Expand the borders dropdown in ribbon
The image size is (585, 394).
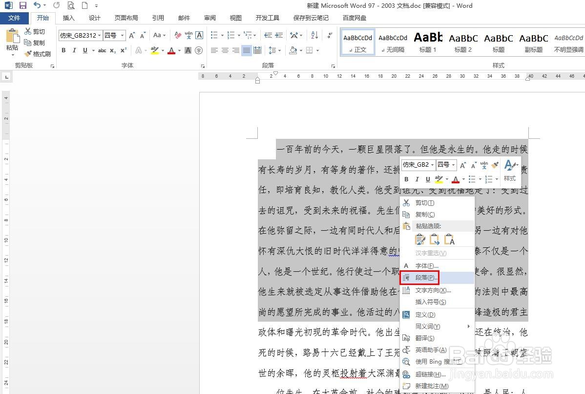tap(317, 50)
